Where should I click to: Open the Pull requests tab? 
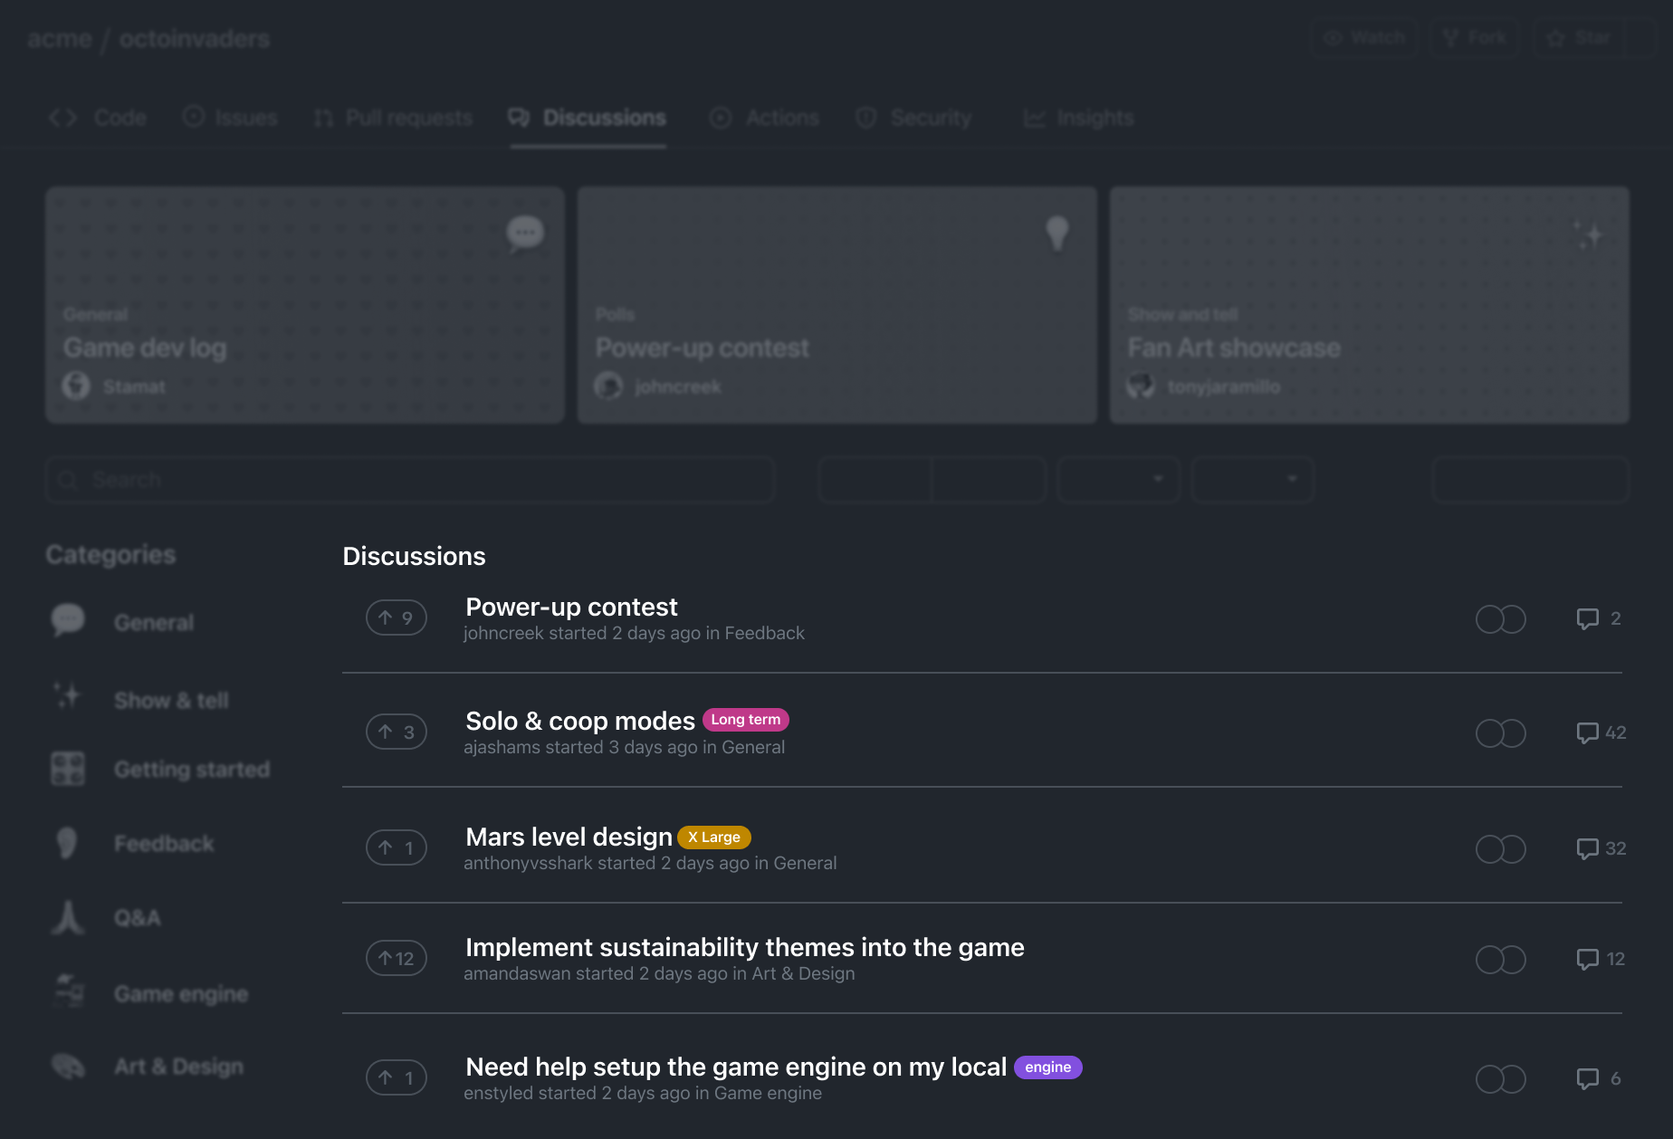click(394, 118)
